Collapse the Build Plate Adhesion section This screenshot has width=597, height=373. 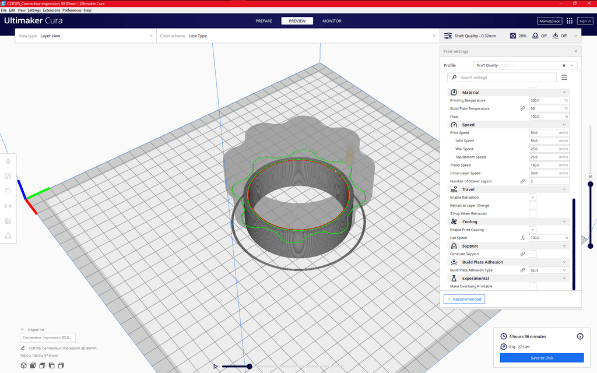(508, 262)
